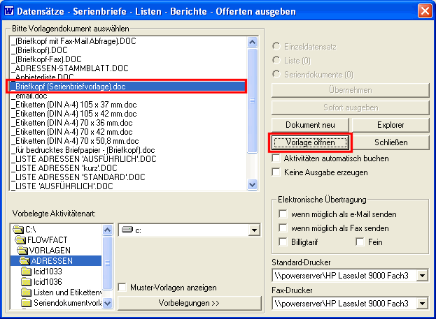Screen dimensions: 436x319
Task: Click the c: drive icon
Action: (x=127, y=230)
